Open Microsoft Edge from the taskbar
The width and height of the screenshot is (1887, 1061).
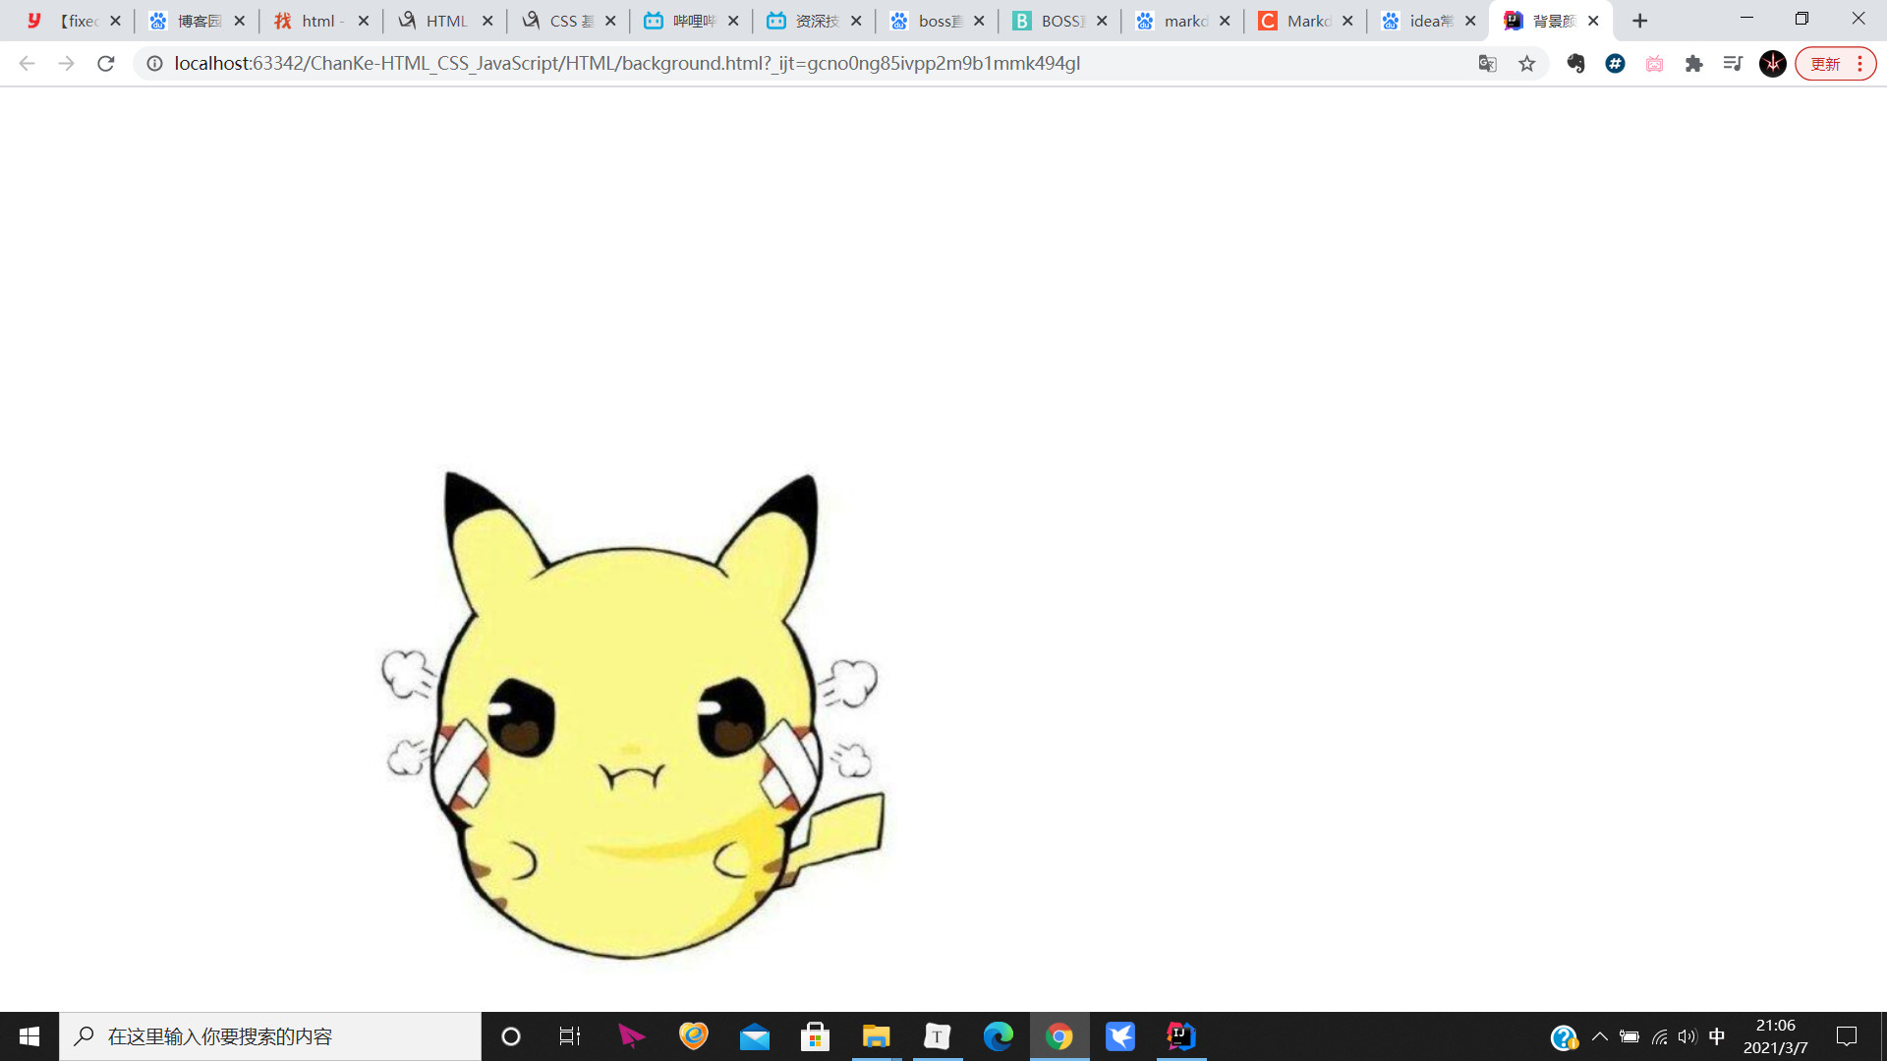[999, 1036]
